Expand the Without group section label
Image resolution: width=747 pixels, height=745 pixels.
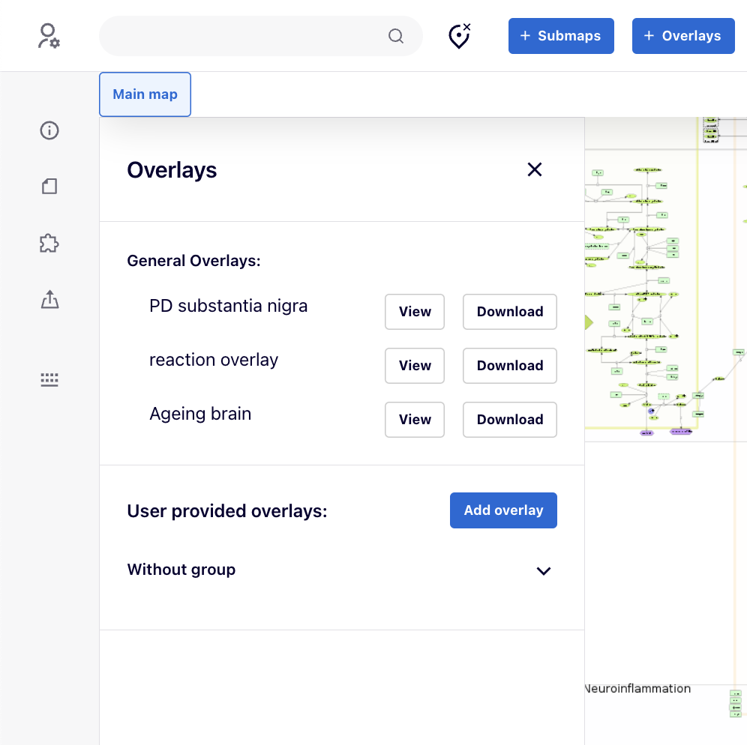(181, 570)
